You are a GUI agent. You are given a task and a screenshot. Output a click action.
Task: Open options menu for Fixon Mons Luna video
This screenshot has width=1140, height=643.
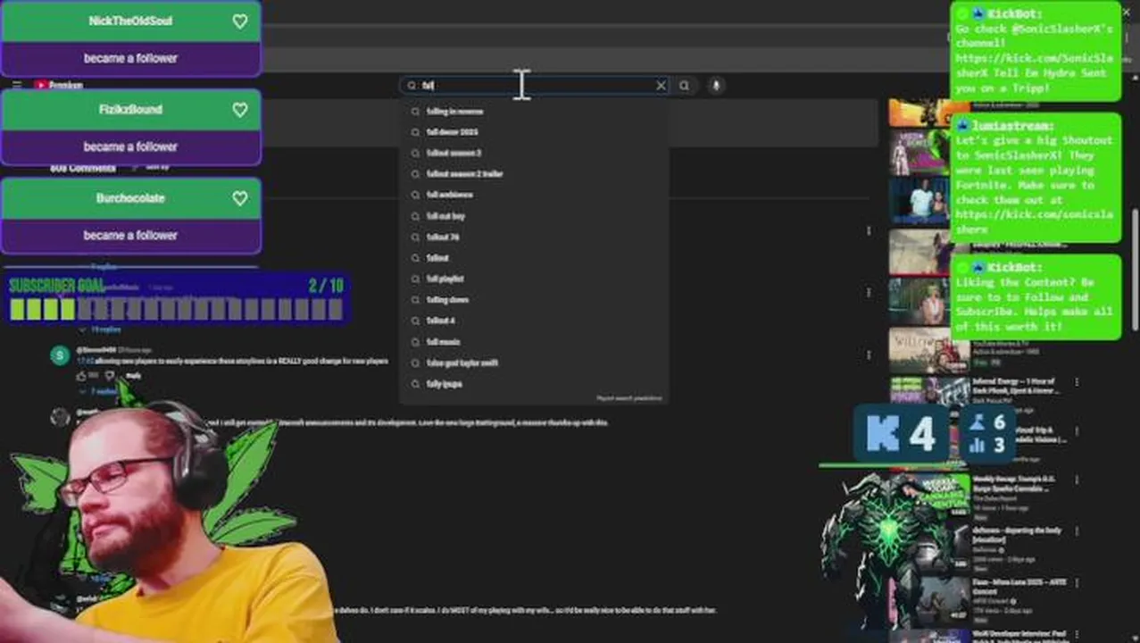1077,584
